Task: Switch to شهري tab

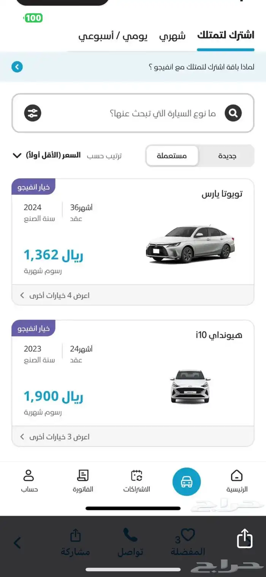Action: tap(172, 37)
